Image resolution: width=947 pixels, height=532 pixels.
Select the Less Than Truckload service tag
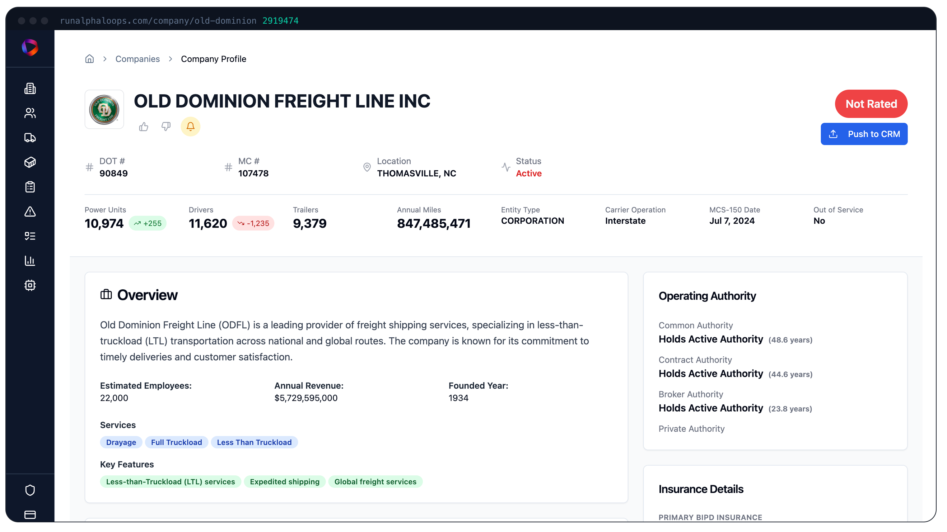point(254,442)
